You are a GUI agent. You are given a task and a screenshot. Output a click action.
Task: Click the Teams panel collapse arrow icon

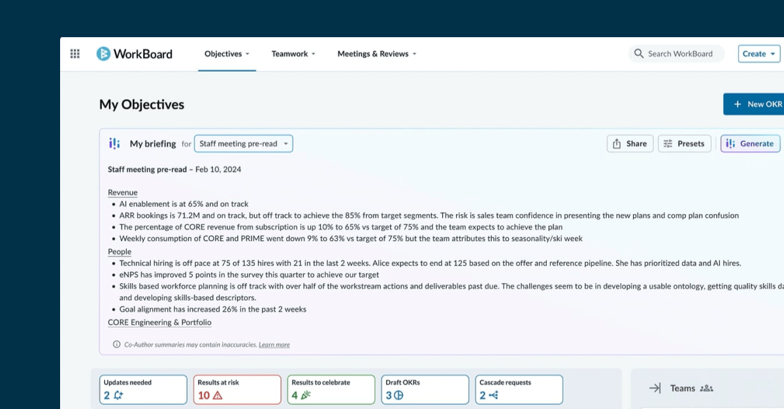point(655,388)
